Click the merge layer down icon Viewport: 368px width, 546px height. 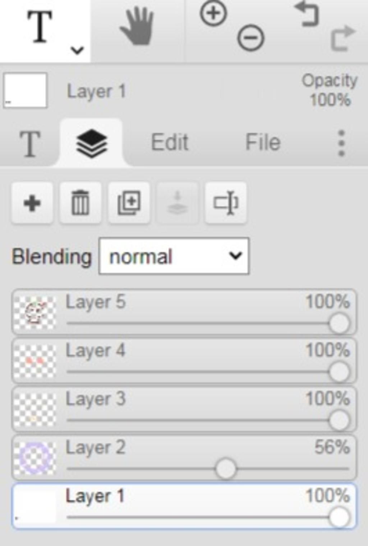click(x=178, y=203)
